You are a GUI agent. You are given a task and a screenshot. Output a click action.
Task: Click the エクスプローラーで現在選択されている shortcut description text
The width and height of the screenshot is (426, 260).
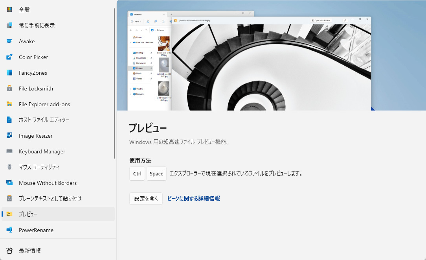(x=236, y=173)
